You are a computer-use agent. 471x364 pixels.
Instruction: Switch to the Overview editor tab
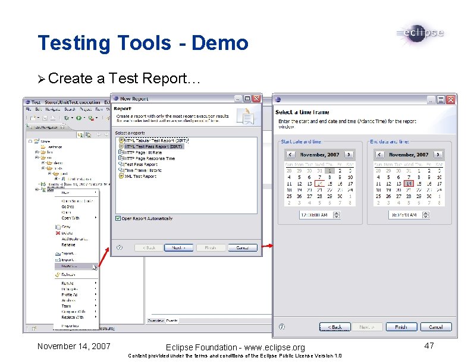(x=156, y=321)
